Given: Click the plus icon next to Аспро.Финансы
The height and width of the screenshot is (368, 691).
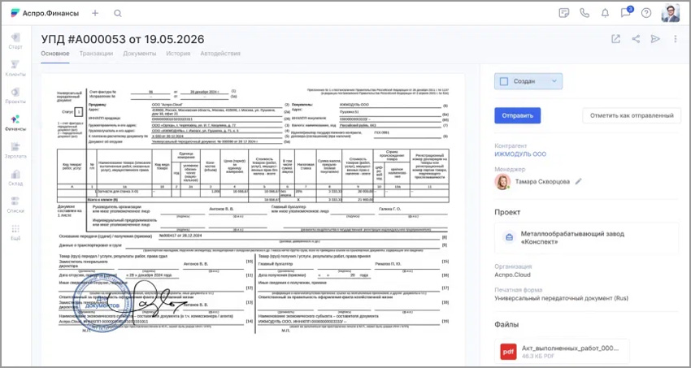Looking at the screenshot, I should pos(95,13).
